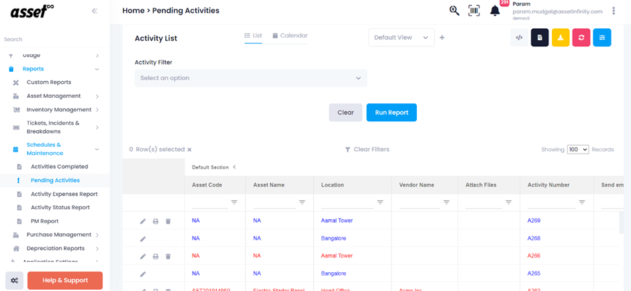
Task: Open the Activity Filter dropdown
Action: tap(250, 78)
